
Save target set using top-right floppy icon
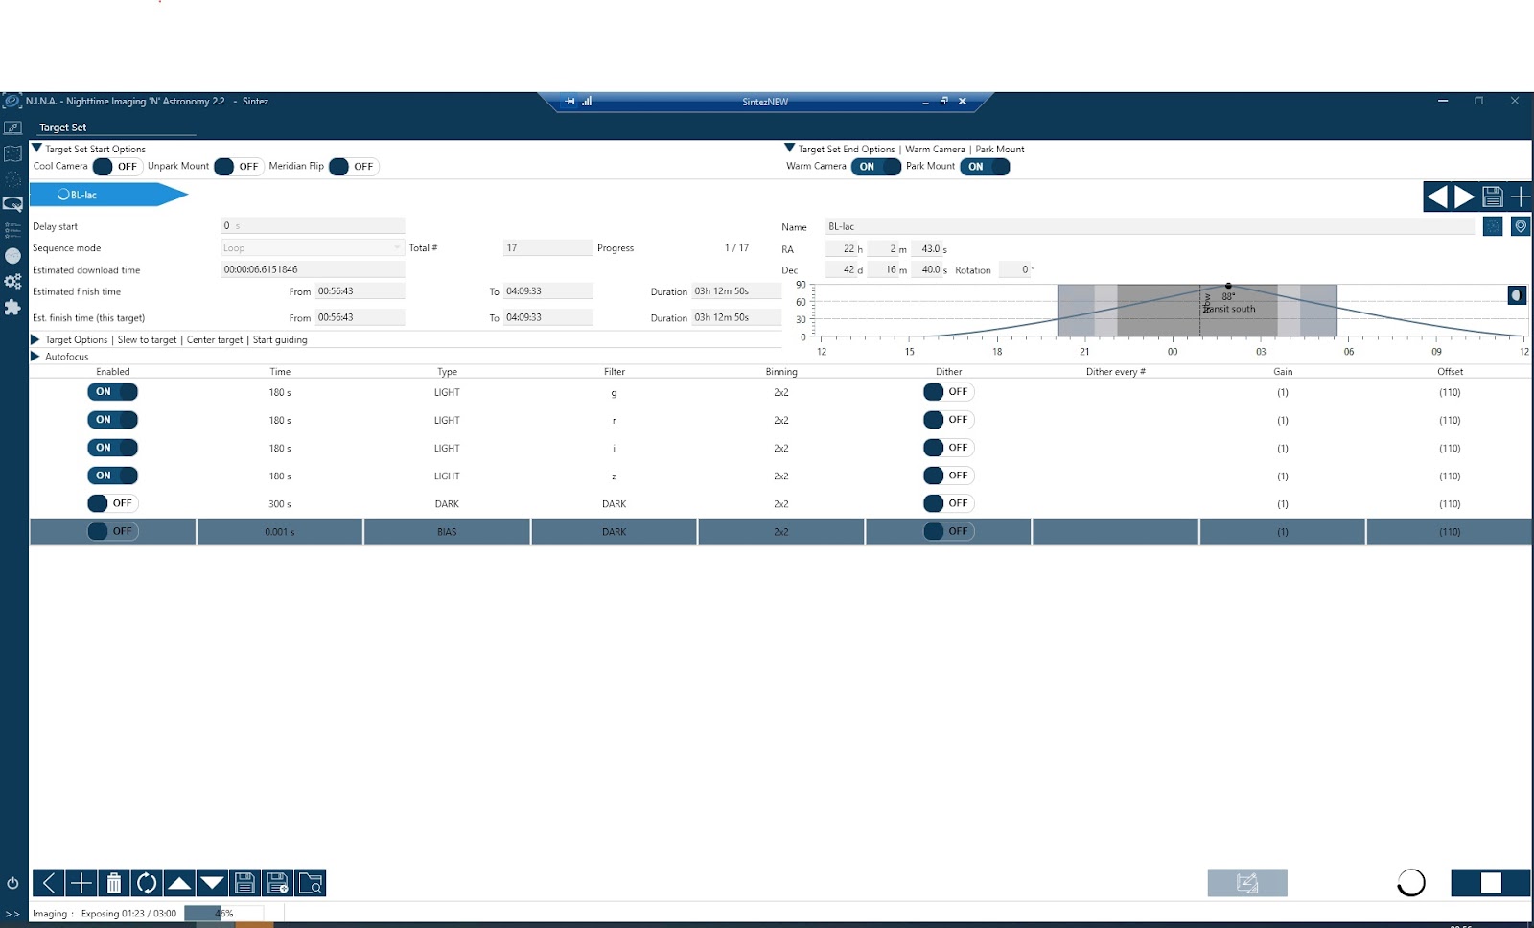pyautogui.click(x=1493, y=197)
